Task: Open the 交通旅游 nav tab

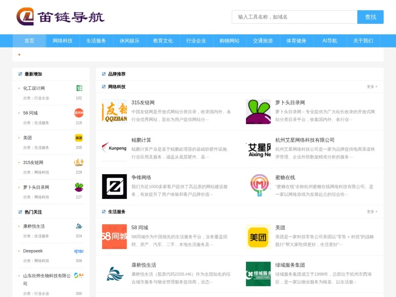Action: (x=263, y=41)
